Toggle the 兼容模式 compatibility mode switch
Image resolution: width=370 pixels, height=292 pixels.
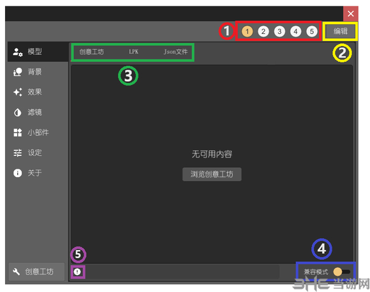341,272
